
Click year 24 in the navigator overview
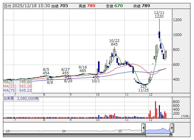64,131
